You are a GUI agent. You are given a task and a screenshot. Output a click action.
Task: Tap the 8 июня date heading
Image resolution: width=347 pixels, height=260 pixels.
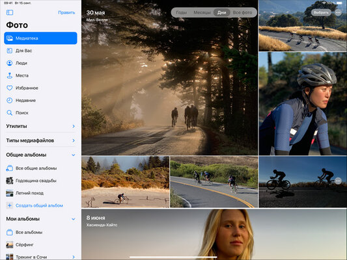point(96,218)
